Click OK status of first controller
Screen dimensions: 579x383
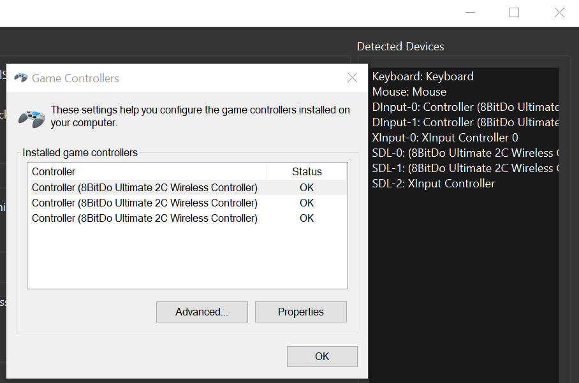307,187
